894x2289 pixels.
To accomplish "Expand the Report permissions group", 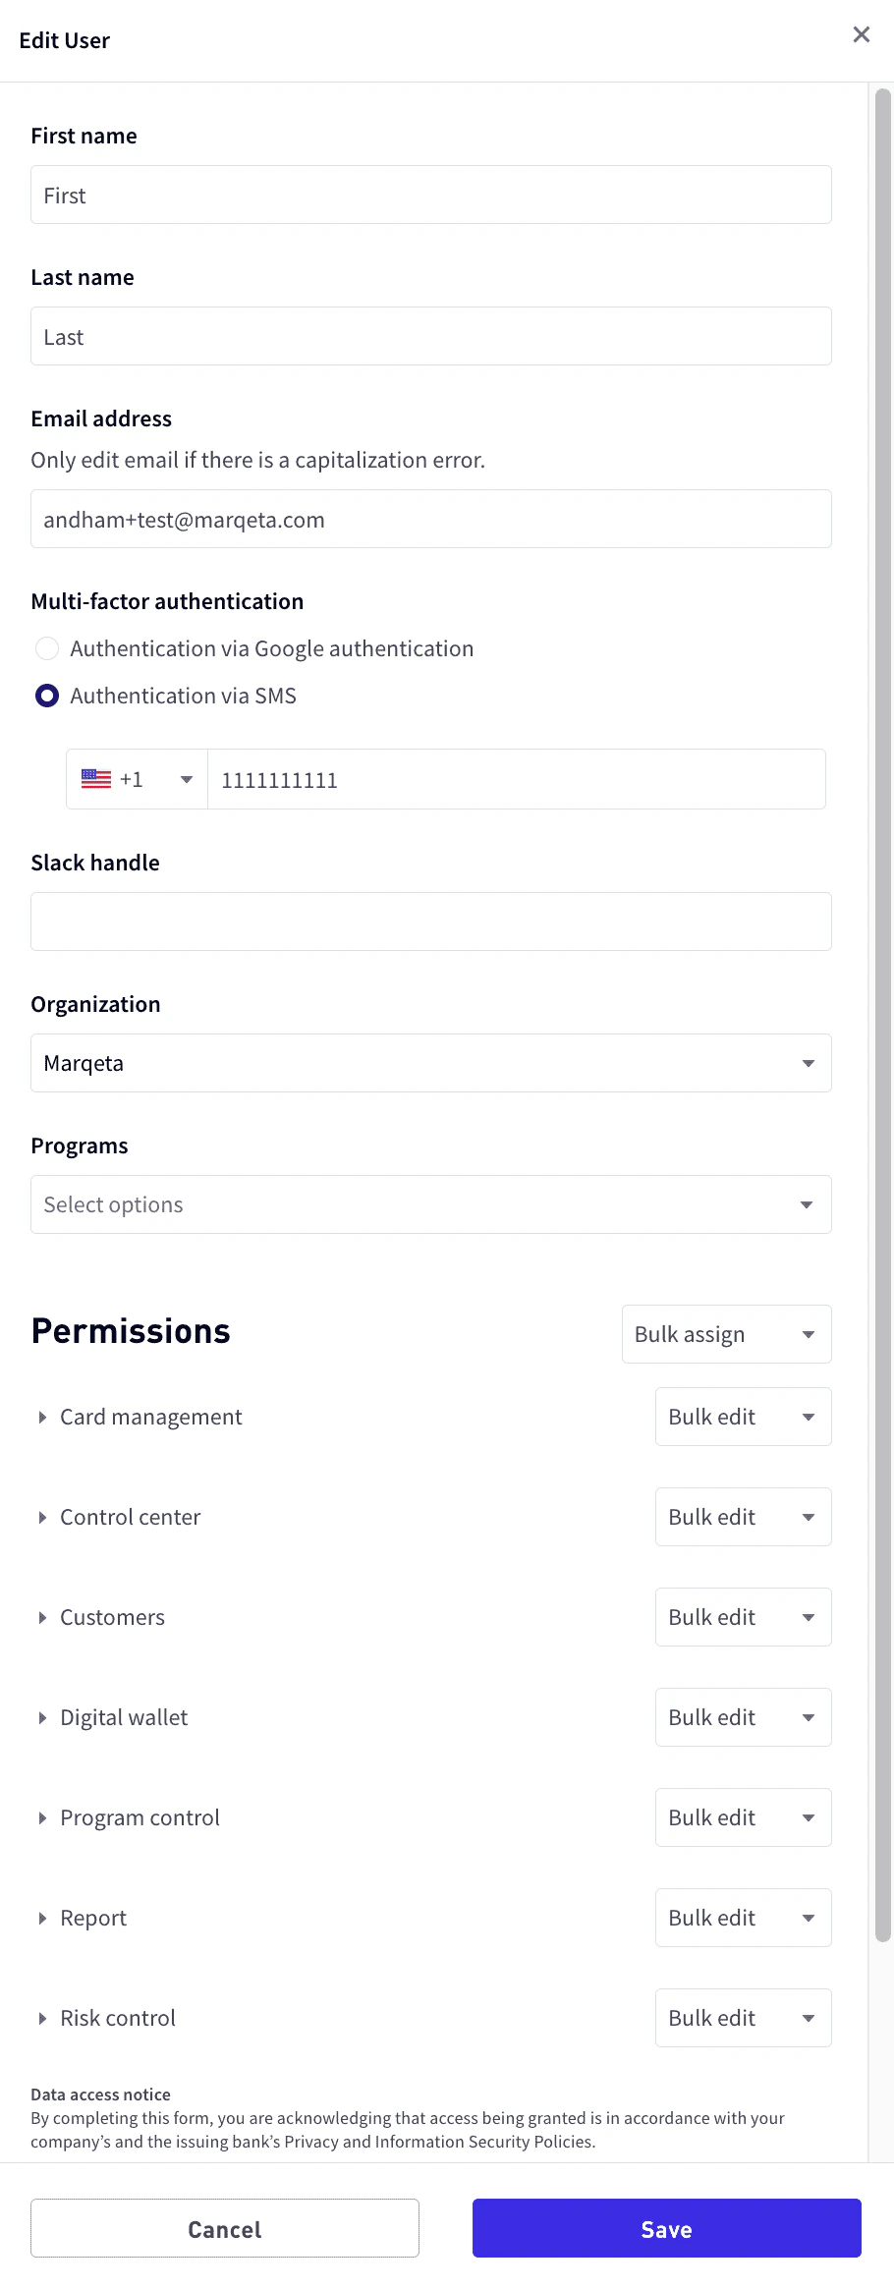I will pyautogui.click(x=42, y=1918).
